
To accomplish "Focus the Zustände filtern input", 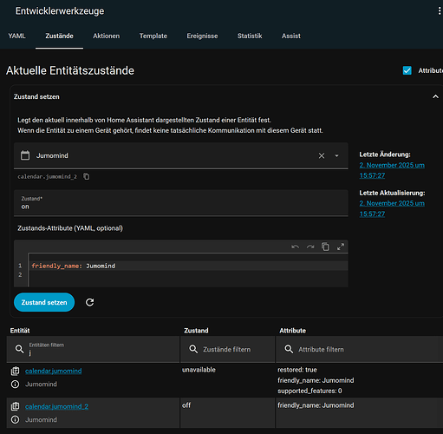I will 227,349.
